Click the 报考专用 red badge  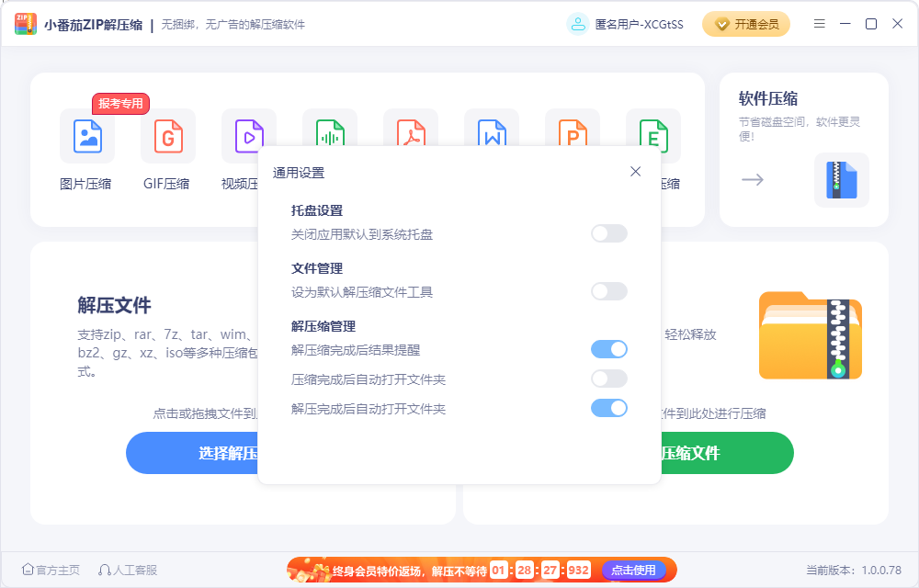[120, 104]
